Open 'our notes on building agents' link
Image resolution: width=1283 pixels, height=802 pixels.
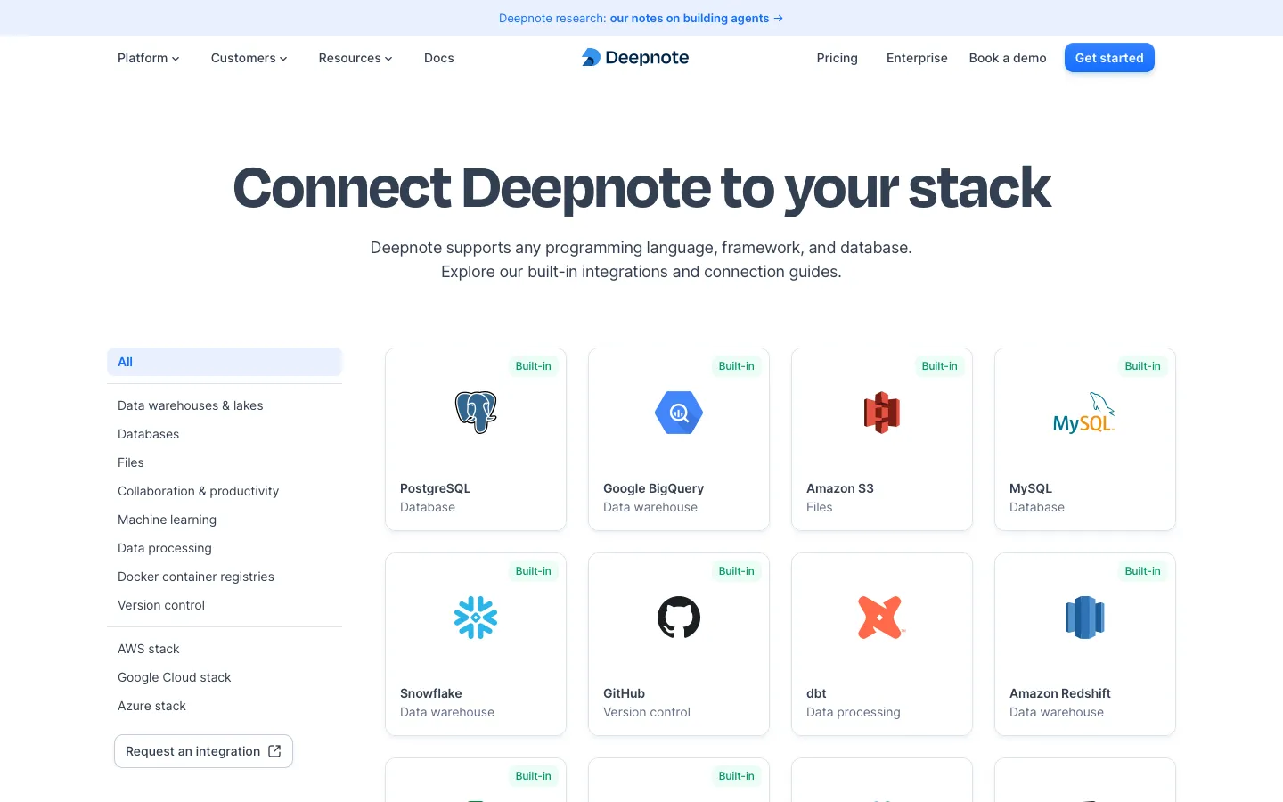(690, 18)
